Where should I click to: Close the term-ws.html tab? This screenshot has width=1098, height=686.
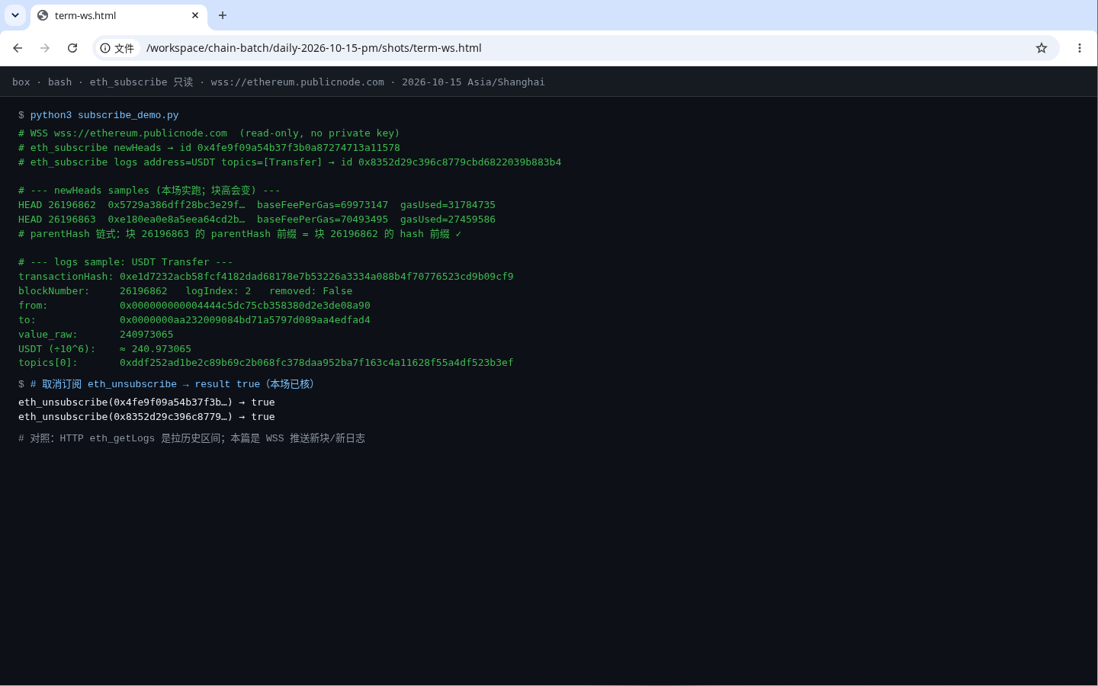click(195, 15)
